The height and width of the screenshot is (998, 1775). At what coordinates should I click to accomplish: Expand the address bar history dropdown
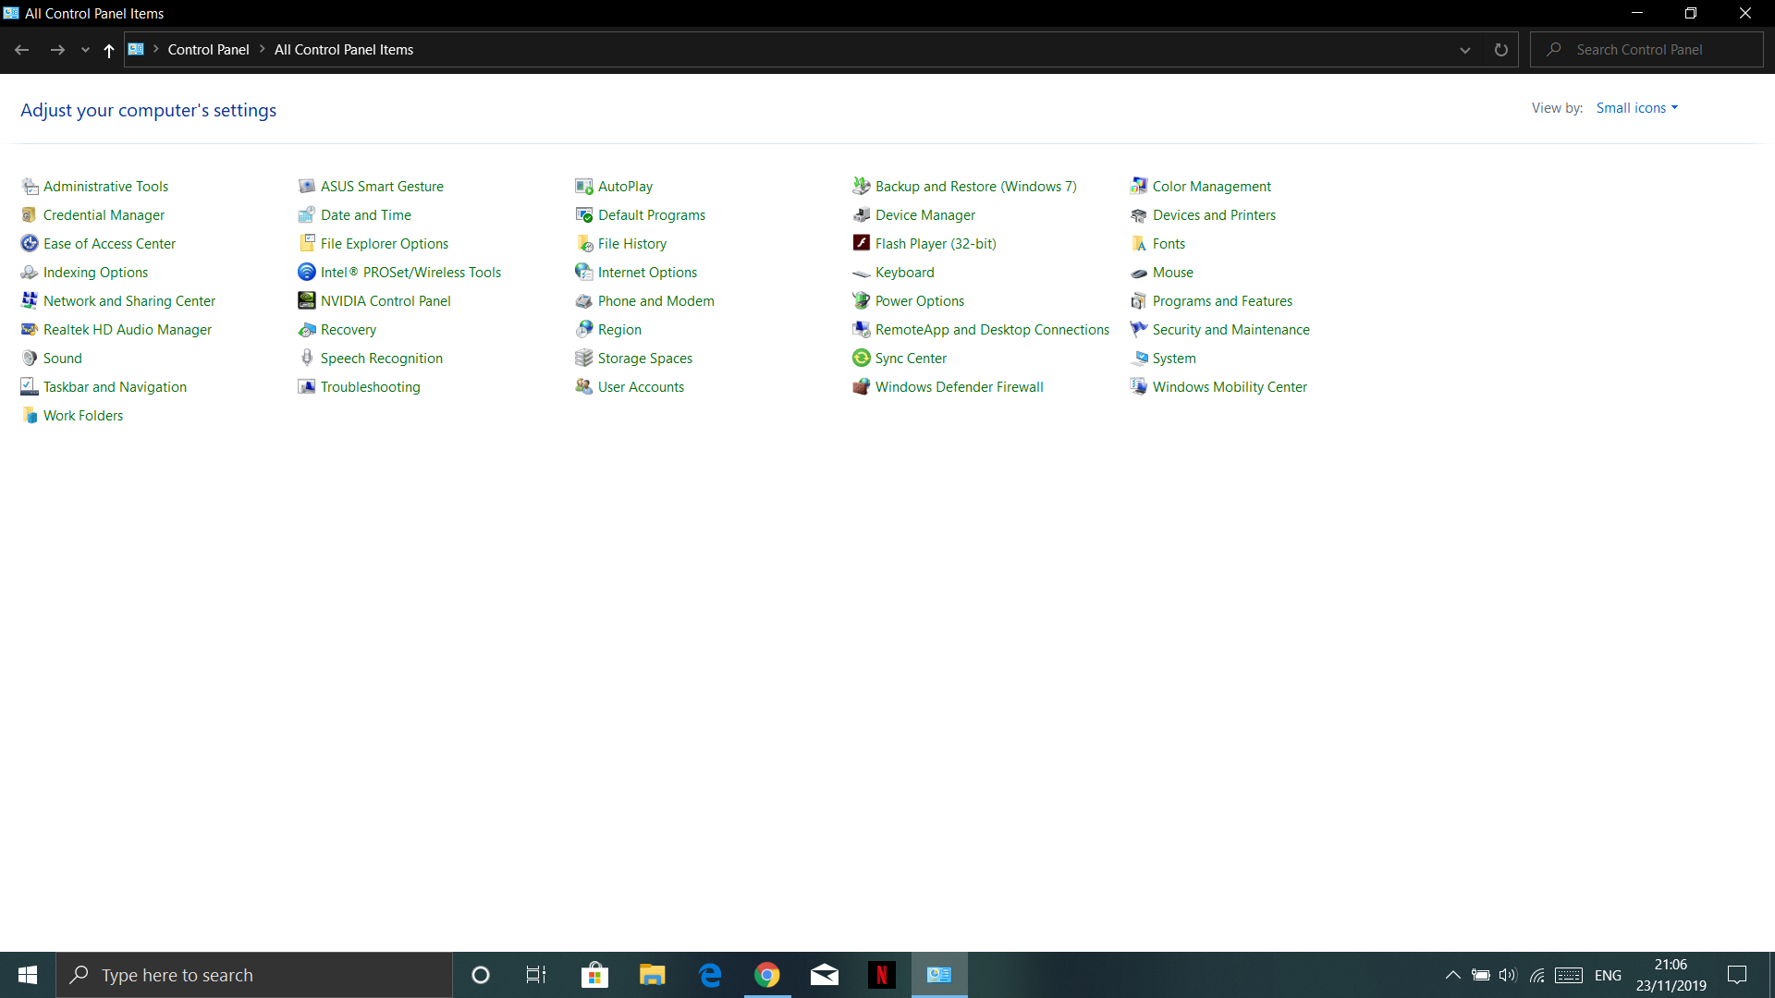(x=1465, y=50)
